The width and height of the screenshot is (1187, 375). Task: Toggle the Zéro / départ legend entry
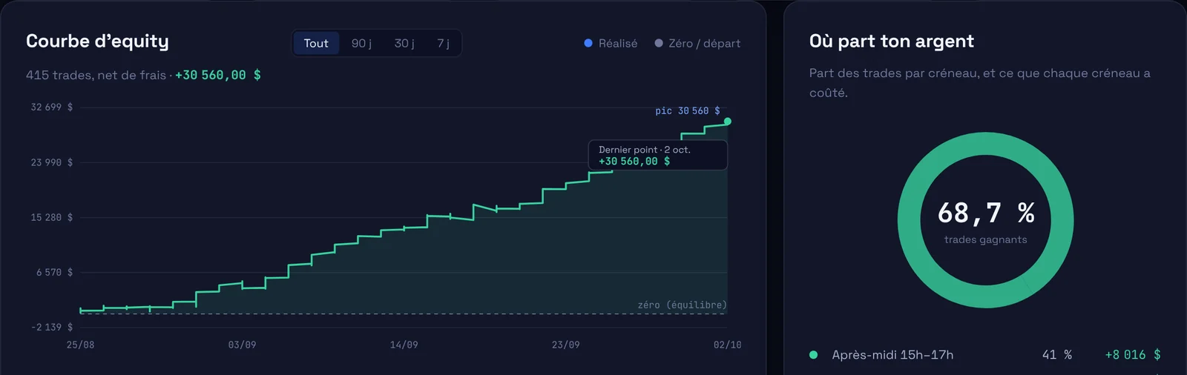[x=697, y=43]
